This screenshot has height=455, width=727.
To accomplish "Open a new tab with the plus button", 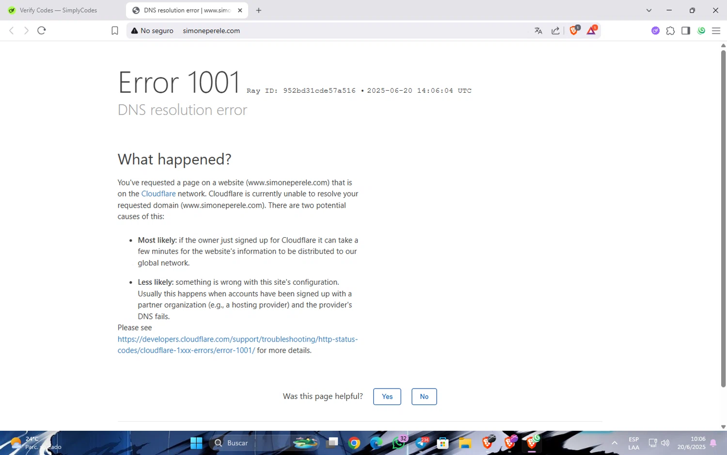I will click(259, 10).
